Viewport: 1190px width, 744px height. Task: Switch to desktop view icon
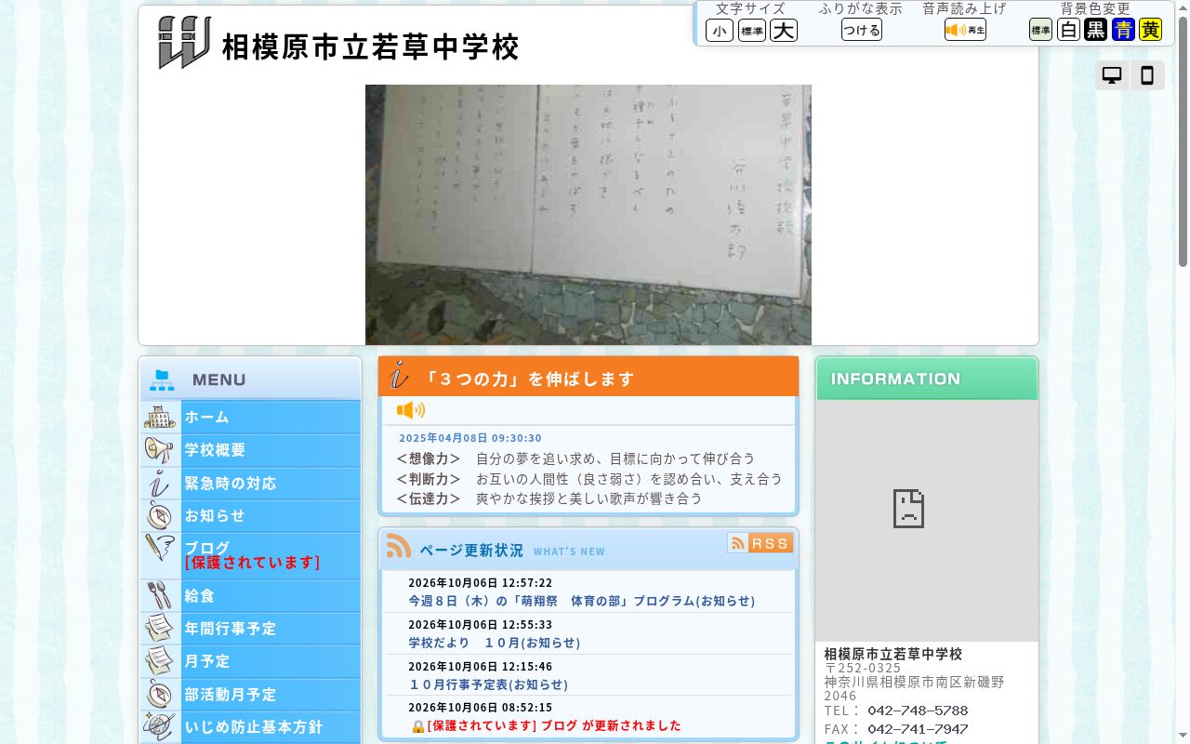(1112, 75)
